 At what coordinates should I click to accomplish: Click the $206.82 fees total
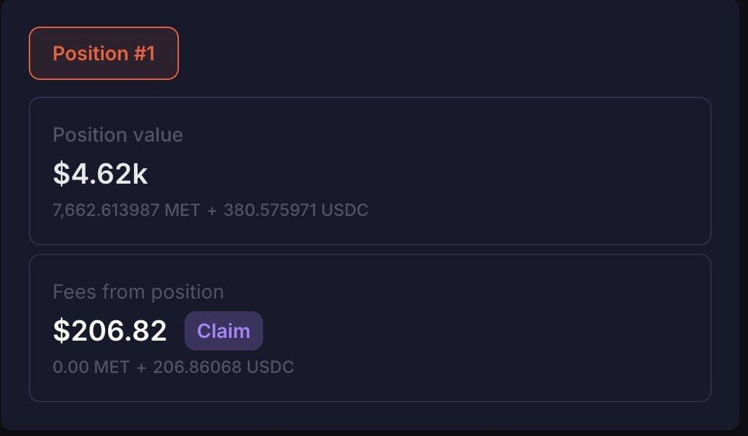tap(110, 331)
